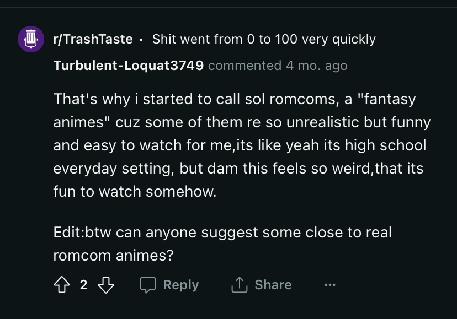Open the three-dot more options menu
457x319 pixels.
[x=330, y=285]
